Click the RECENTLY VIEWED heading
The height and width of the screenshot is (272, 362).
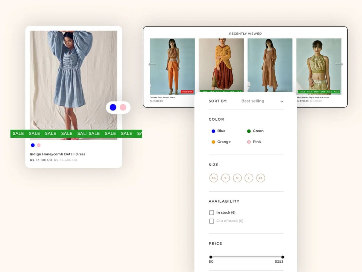pos(245,33)
